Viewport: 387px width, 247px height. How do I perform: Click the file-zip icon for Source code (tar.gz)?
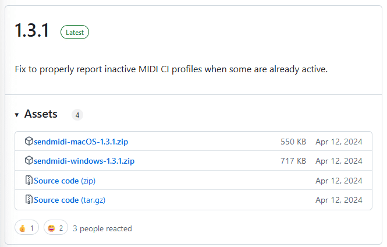(29, 199)
